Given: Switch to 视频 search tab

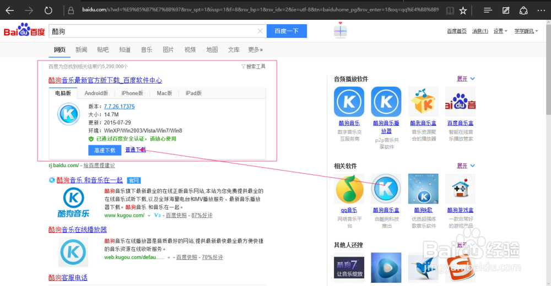Looking at the screenshot, I should (x=190, y=50).
